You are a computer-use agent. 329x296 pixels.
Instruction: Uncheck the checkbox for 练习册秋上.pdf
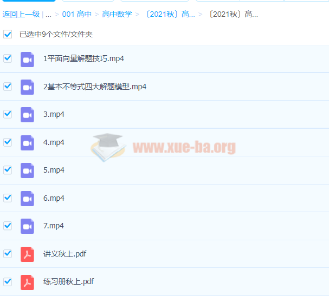pos(8,281)
